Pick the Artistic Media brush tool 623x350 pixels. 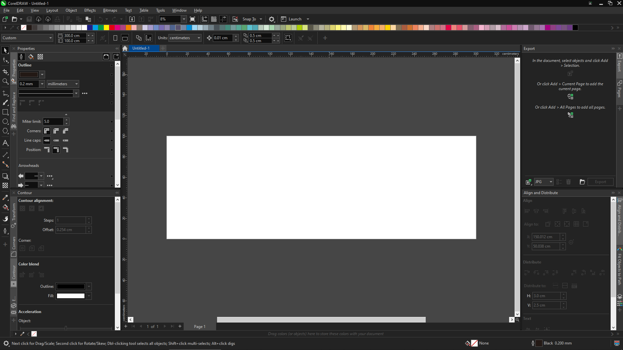click(5, 103)
